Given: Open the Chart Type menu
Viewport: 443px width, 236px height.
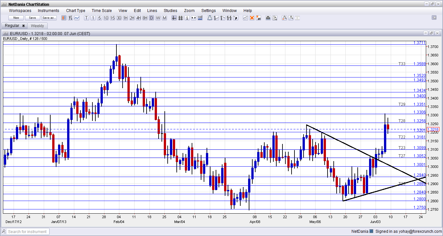Looking at the screenshot, I should point(76,11).
